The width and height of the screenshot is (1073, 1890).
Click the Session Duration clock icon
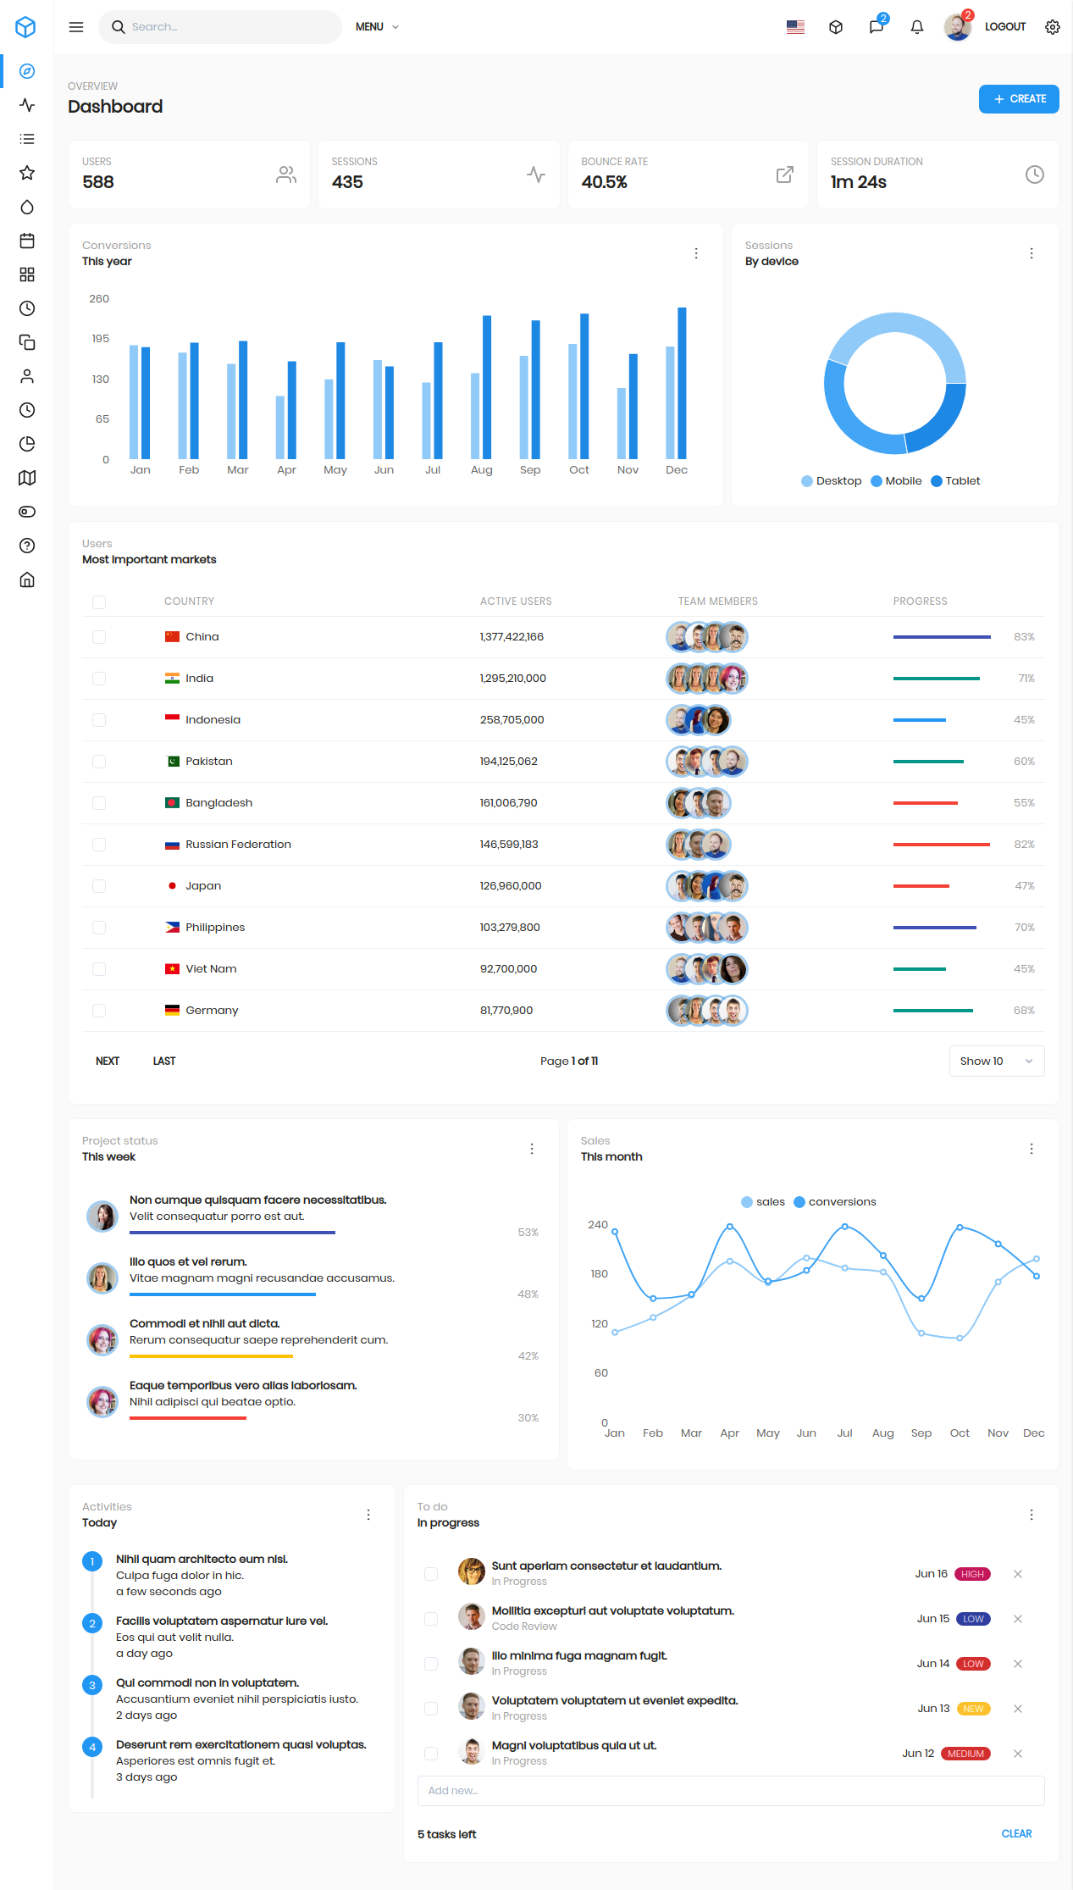point(1035,175)
